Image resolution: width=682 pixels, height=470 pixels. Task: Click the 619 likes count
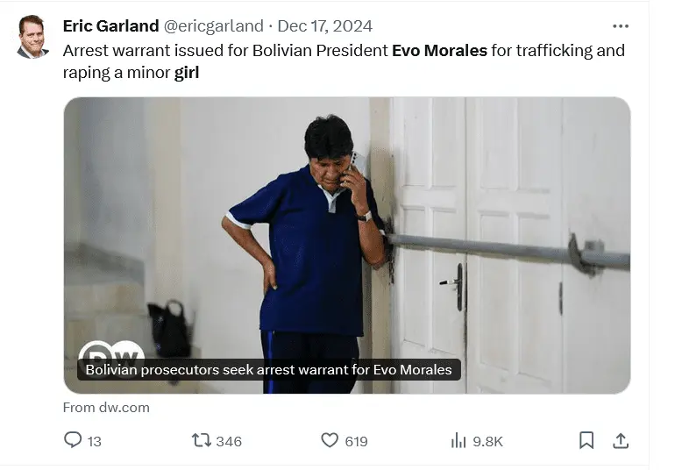coord(356,441)
